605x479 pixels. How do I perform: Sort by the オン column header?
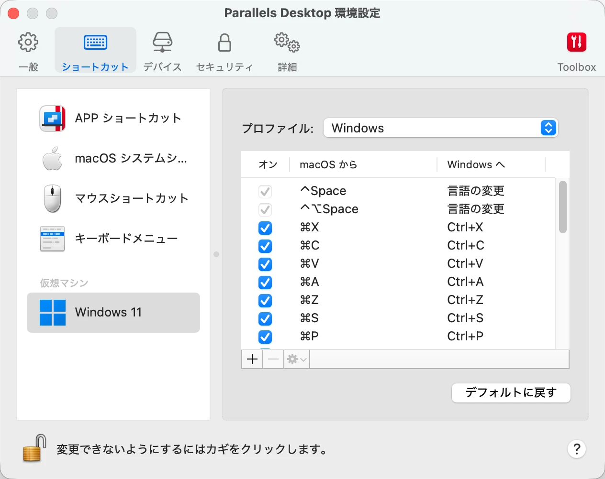click(268, 165)
